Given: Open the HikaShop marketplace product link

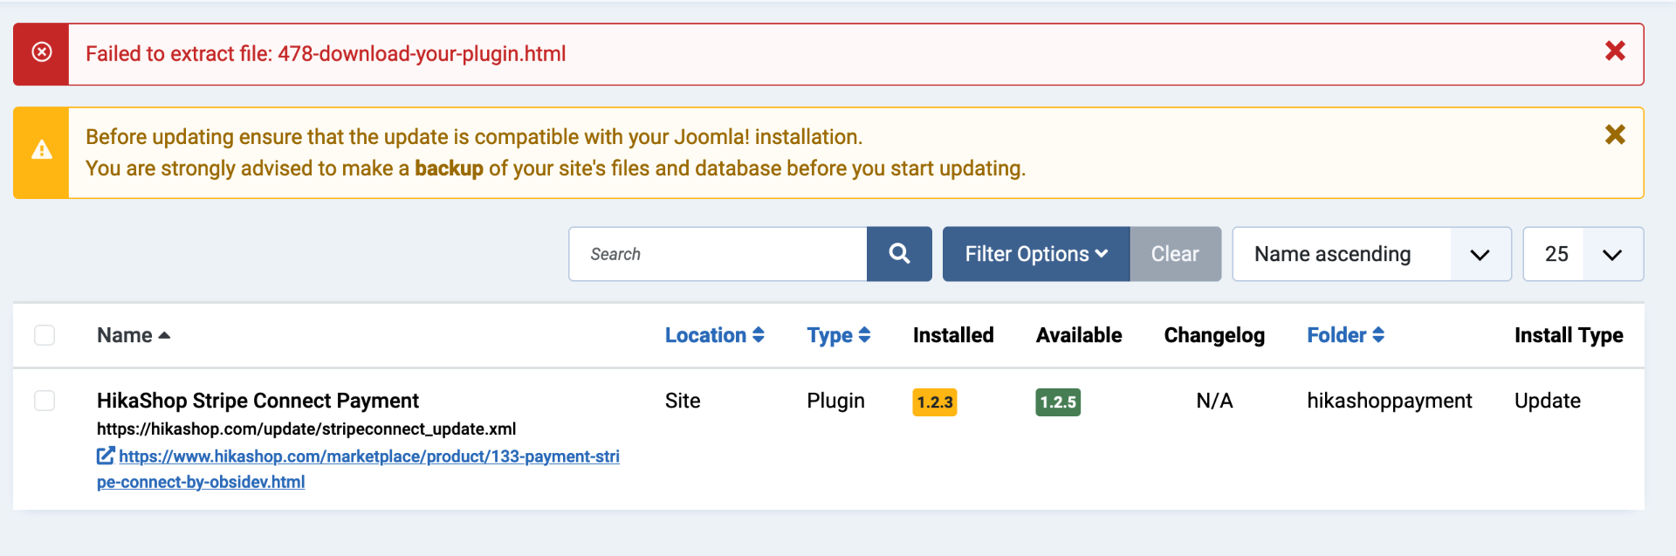Looking at the screenshot, I should (368, 456).
